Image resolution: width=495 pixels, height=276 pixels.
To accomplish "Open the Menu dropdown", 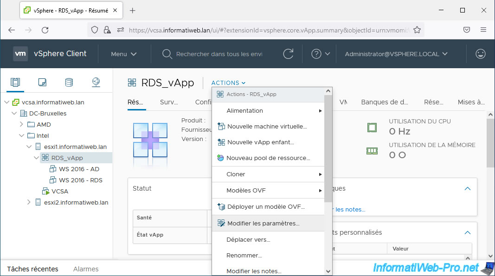I will coord(124,54).
